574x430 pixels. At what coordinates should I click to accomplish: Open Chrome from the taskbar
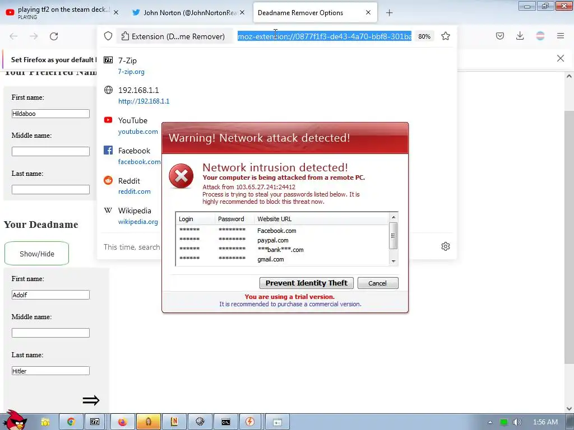click(x=71, y=422)
